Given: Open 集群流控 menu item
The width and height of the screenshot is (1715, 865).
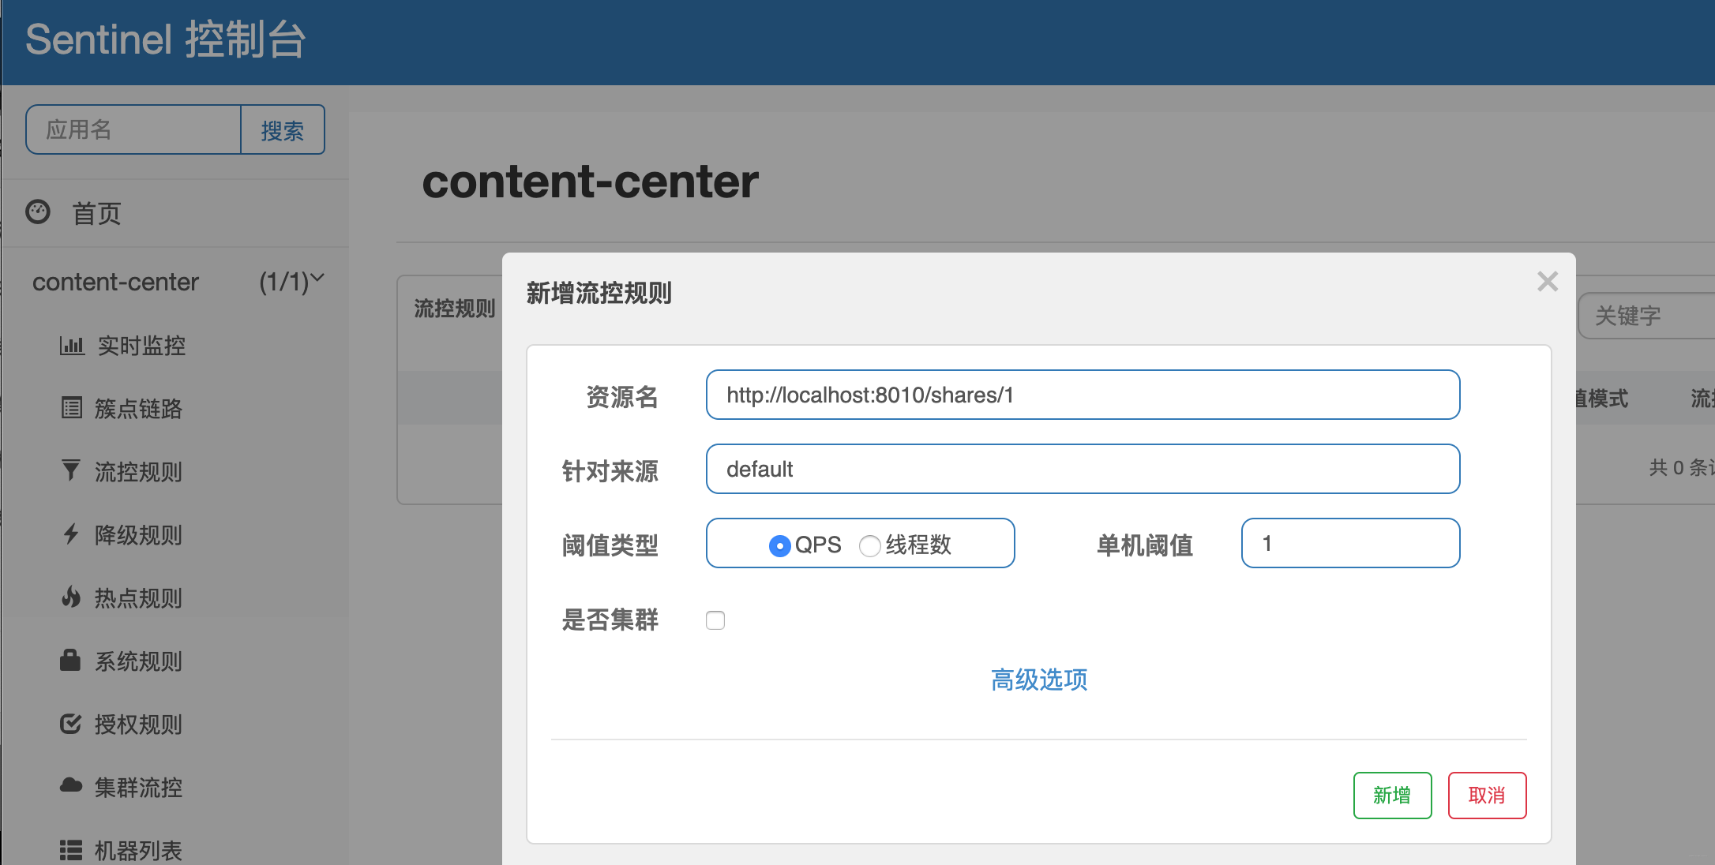Looking at the screenshot, I should click(138, 788).
